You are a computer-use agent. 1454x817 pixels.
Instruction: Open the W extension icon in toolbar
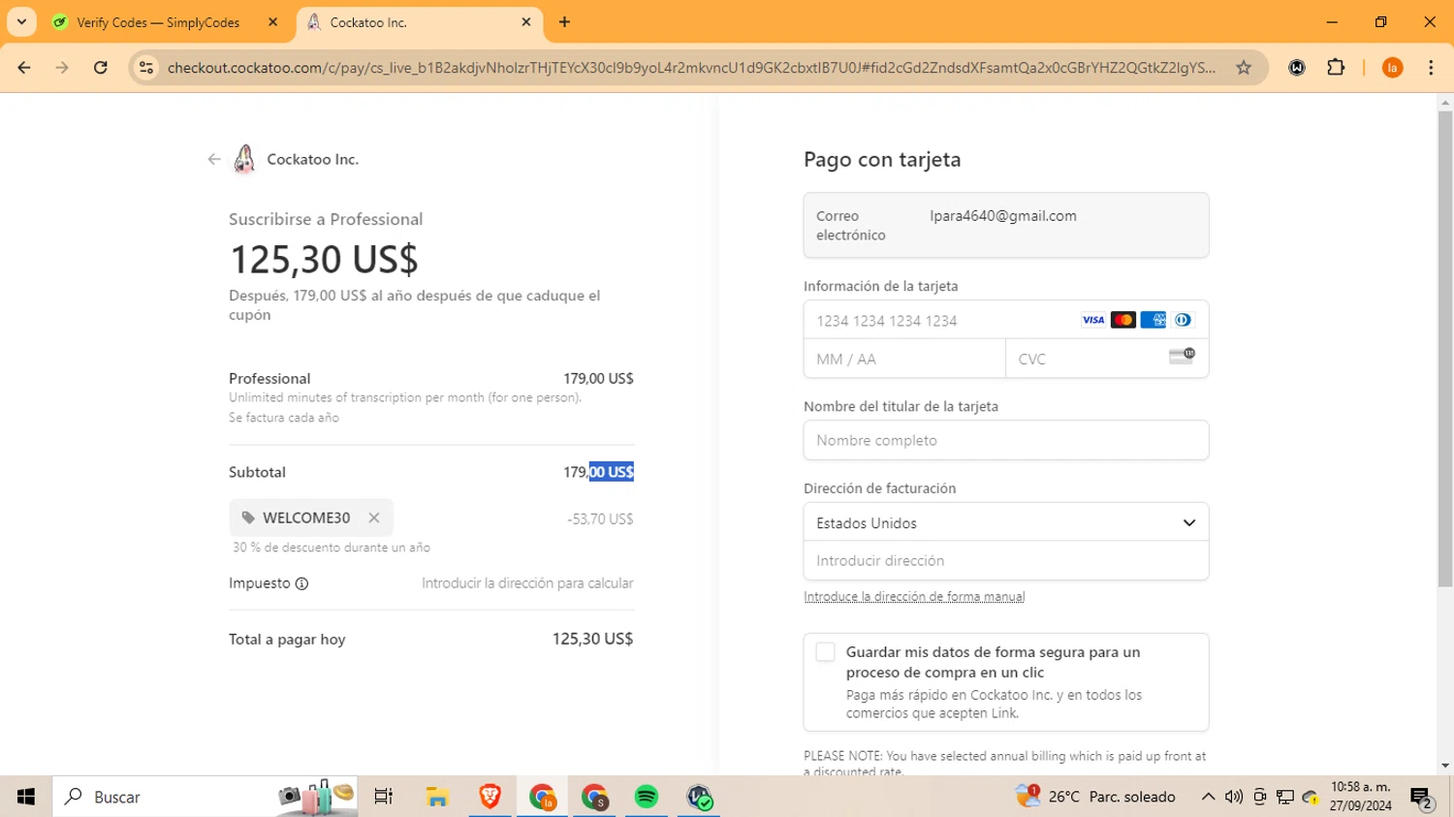click(x=1297, y=68)
